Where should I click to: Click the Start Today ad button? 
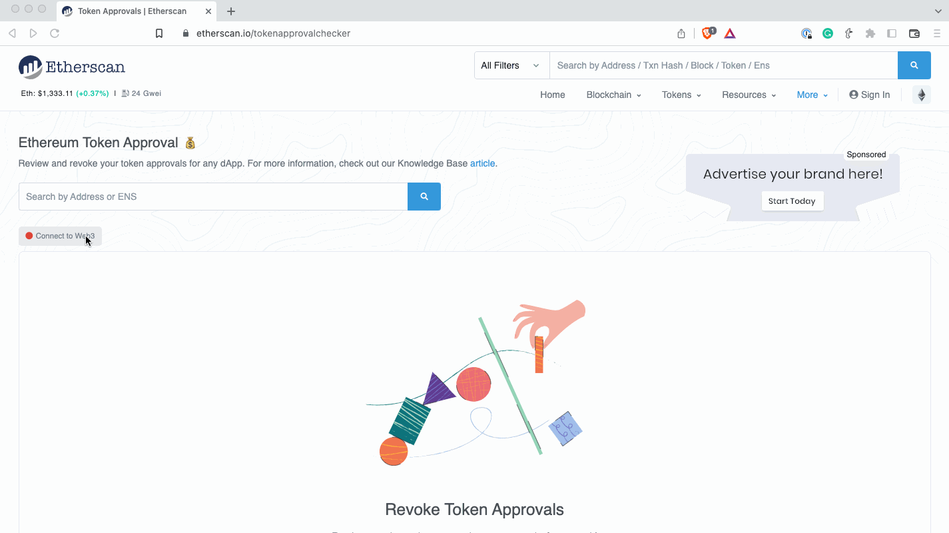click(x=792, y=201)
